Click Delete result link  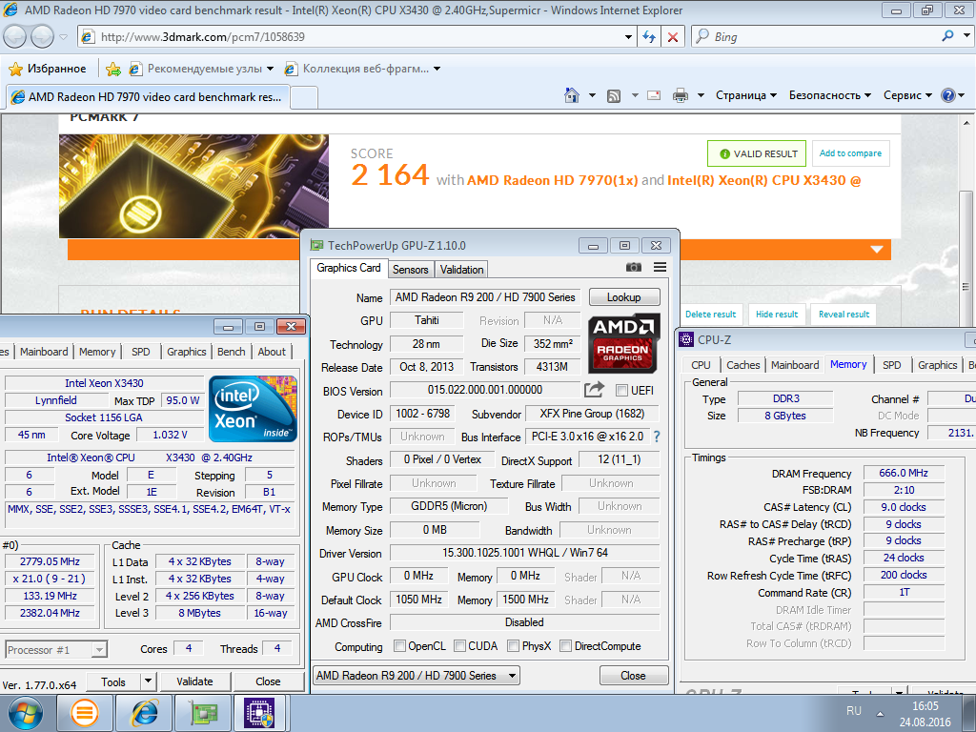click(710, 315)
